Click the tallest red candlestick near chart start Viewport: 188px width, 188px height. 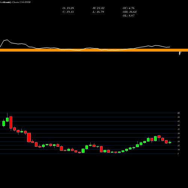[x=11, y=123]
